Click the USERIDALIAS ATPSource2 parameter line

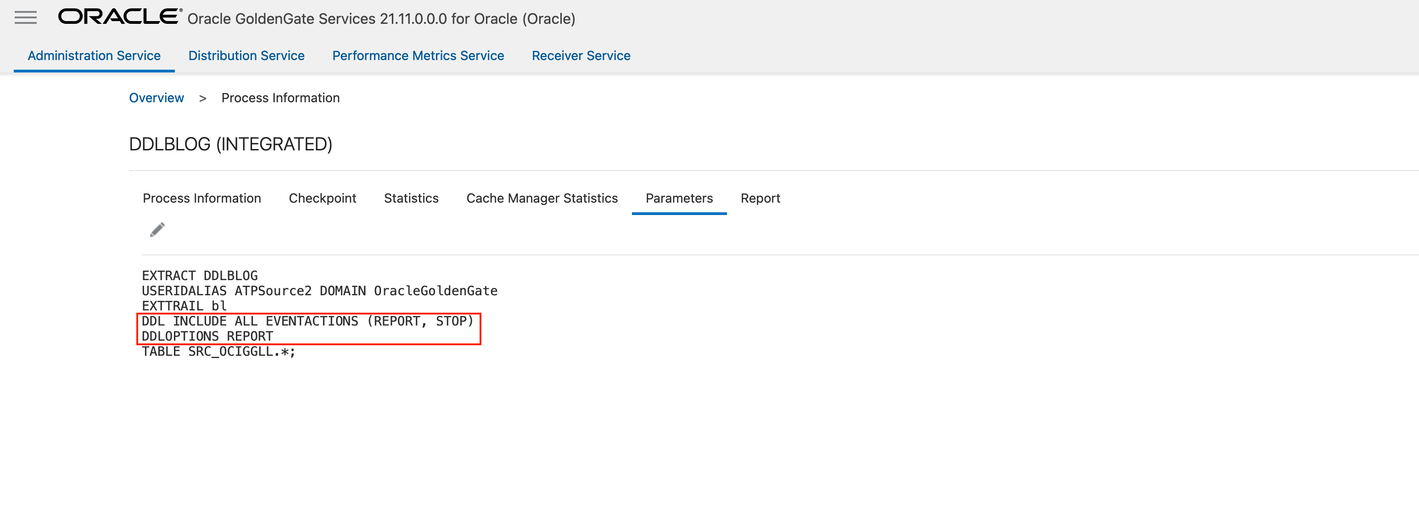click(319, 291)
